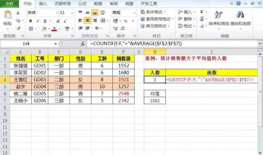
Task: Increase decimal places
Action: [115, 28]
